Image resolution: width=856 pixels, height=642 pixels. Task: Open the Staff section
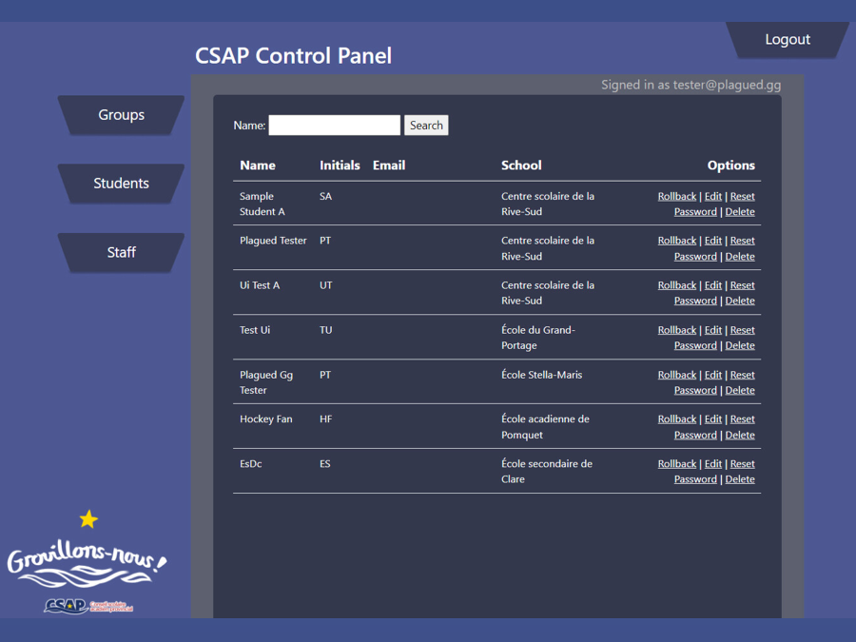coord(121,252)
